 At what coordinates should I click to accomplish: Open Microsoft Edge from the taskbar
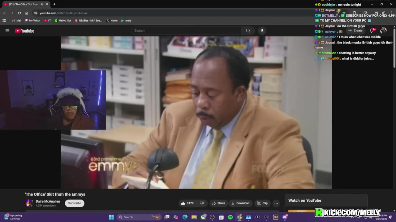[185, 217]
